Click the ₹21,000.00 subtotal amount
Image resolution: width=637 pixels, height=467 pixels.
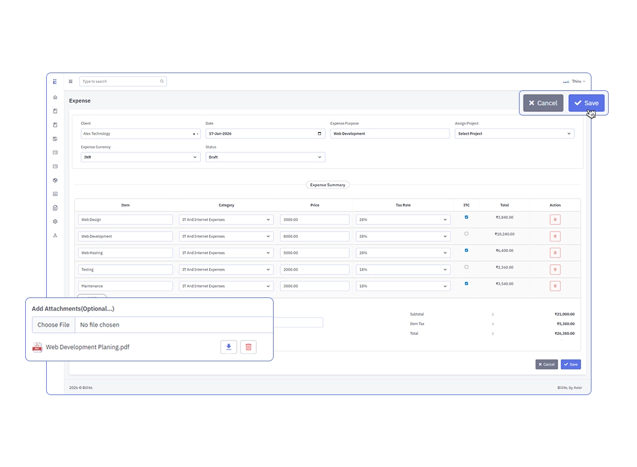pos(564,315)
